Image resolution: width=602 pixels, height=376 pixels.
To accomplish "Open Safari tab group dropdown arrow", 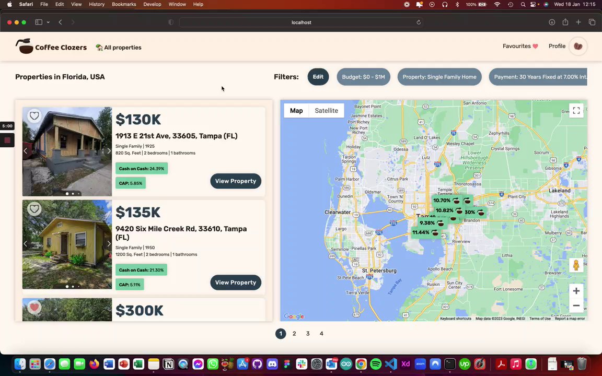I will click(48, 22).
